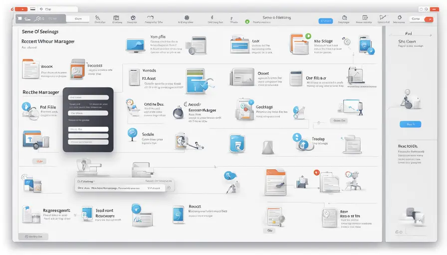Open the Sodcle blue pin icon
This screenshot has width=447, height=255.
tap(133, 133)
